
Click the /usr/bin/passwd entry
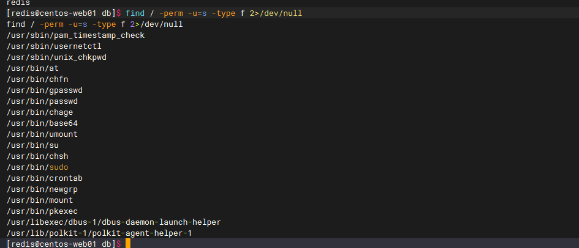point(42,101)
